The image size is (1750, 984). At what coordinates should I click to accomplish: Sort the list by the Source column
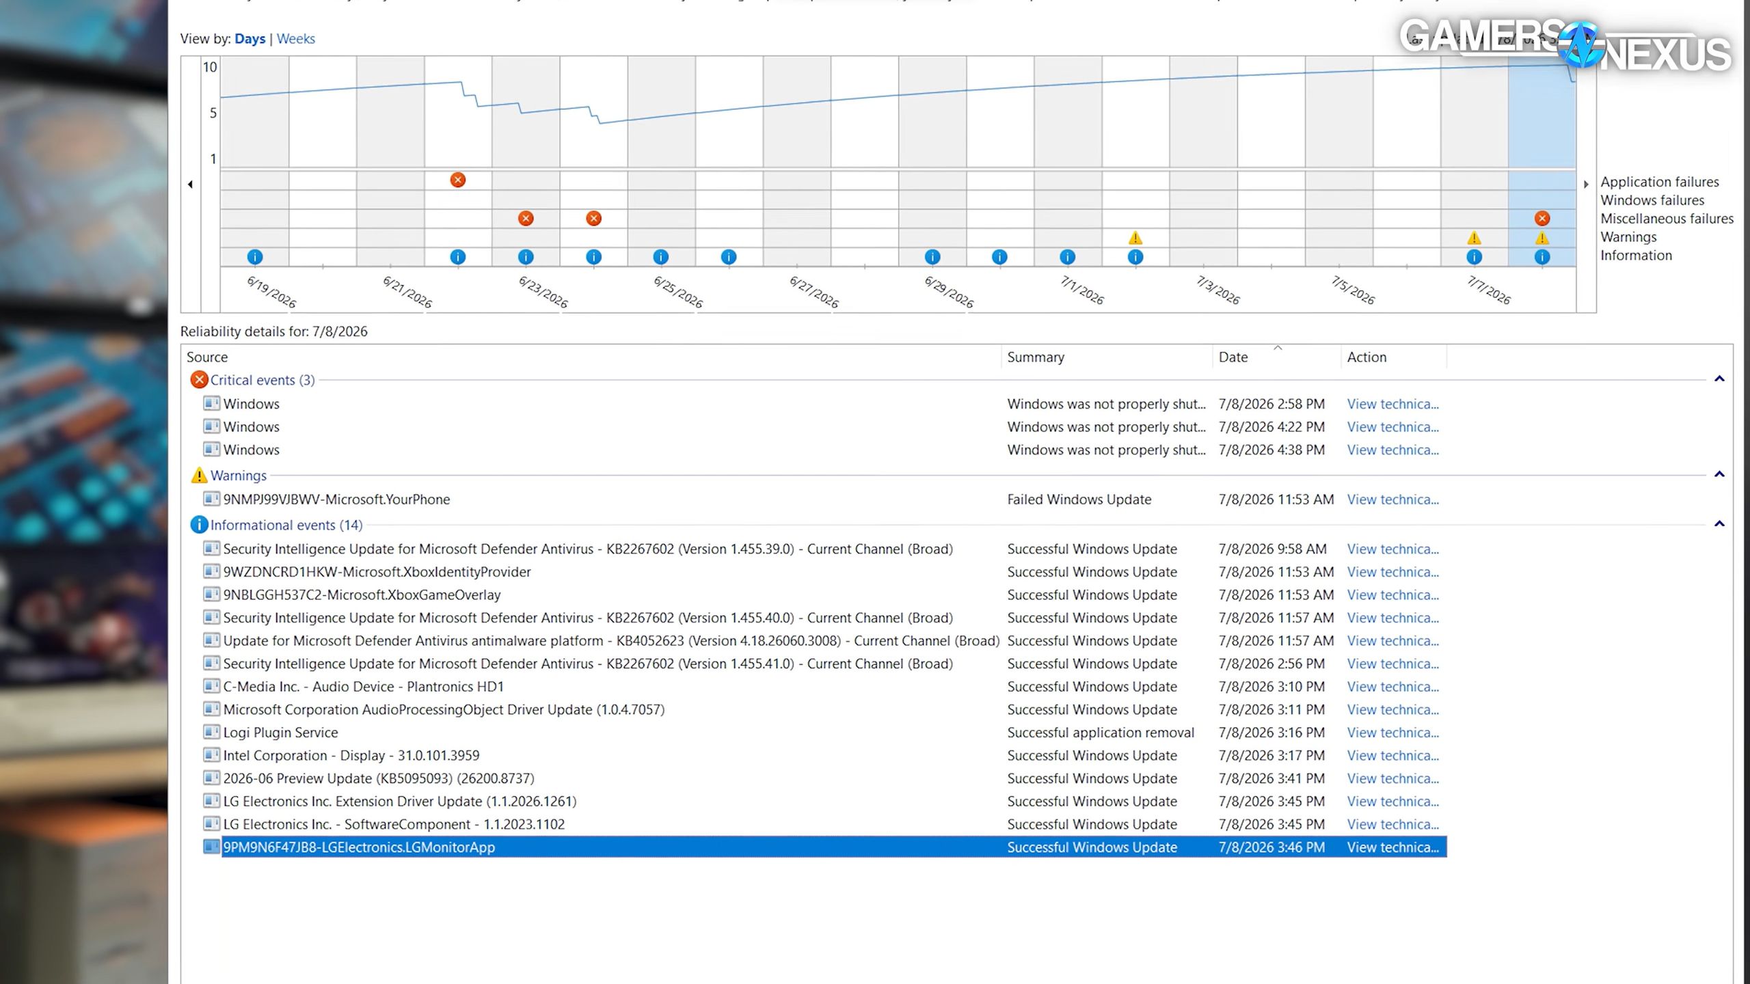tap(591, 357)
